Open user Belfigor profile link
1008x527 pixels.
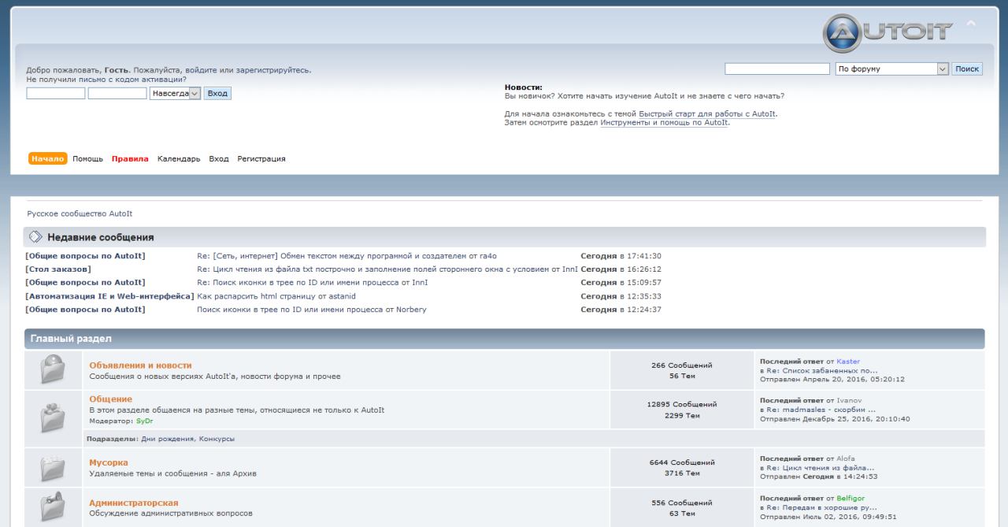(x=851, y=499)
